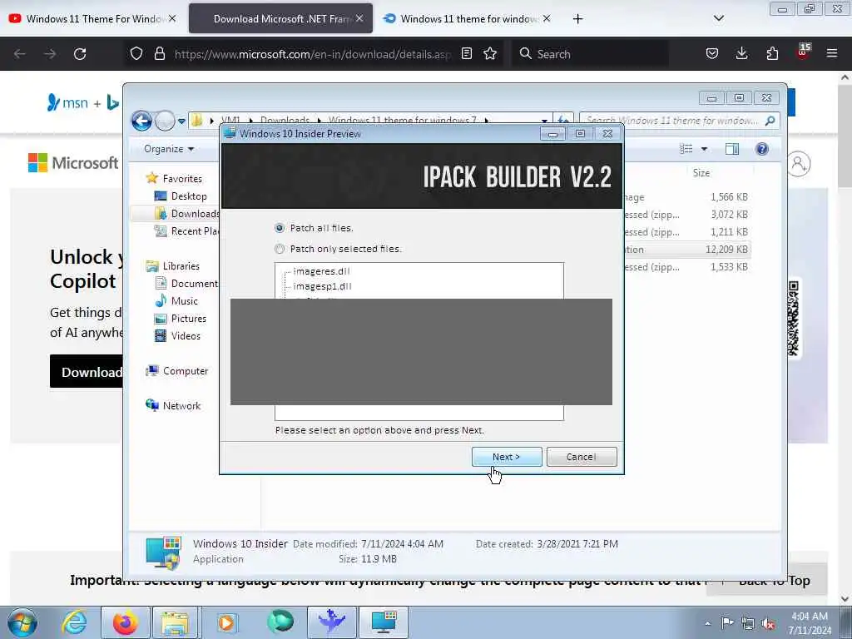
Task: Click the black Download button on webpage
Action: pyautogui.click(x=87, y=372)
